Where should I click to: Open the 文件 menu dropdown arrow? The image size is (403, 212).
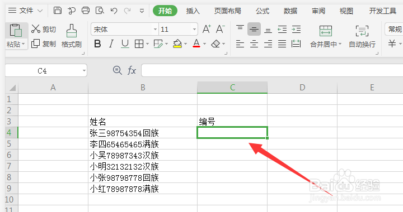[40, 11]
